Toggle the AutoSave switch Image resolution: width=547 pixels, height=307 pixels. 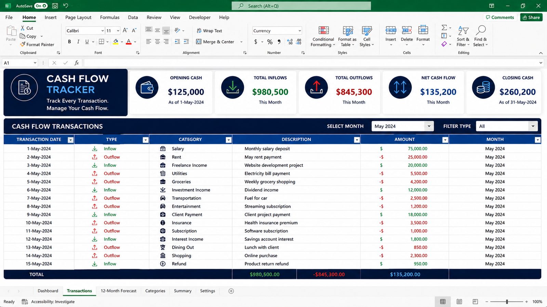41,6
